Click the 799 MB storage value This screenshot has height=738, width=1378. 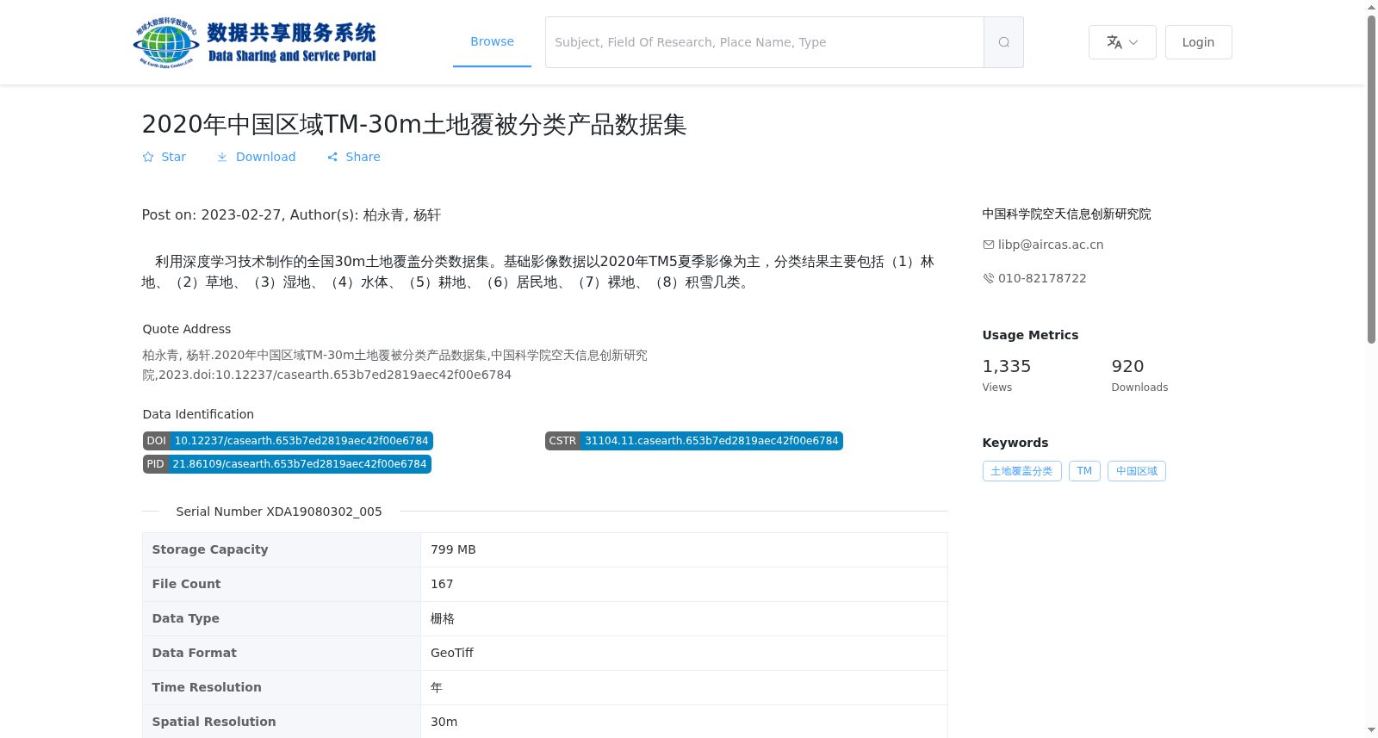(x=453, y=549)
